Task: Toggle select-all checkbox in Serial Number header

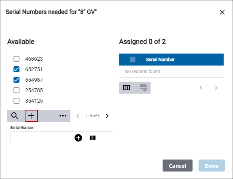Action: point(133,60)
